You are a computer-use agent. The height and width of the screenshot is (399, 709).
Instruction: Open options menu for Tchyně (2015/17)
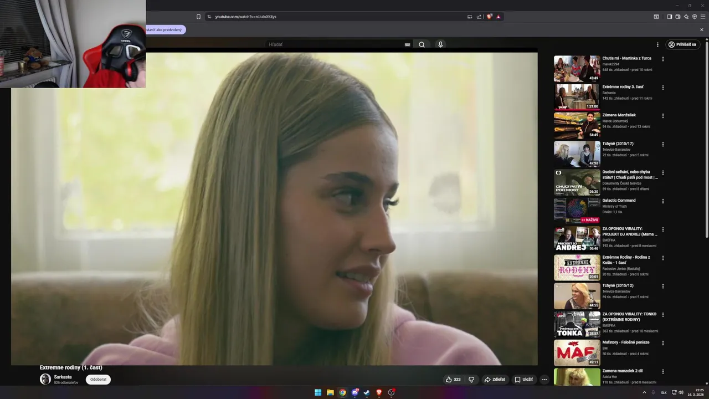pyautogui.click(x=662, y=144)
